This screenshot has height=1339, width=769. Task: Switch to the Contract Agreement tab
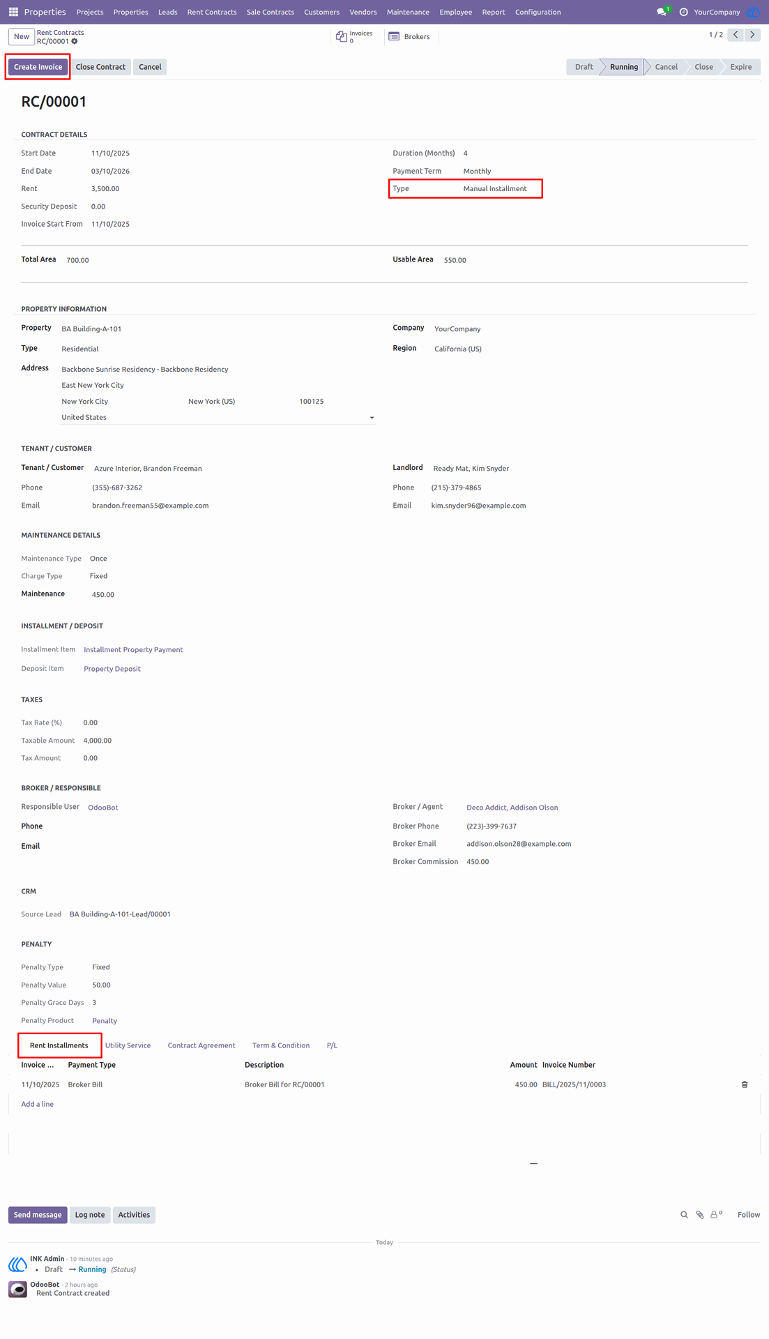[x=201, y=1045]
